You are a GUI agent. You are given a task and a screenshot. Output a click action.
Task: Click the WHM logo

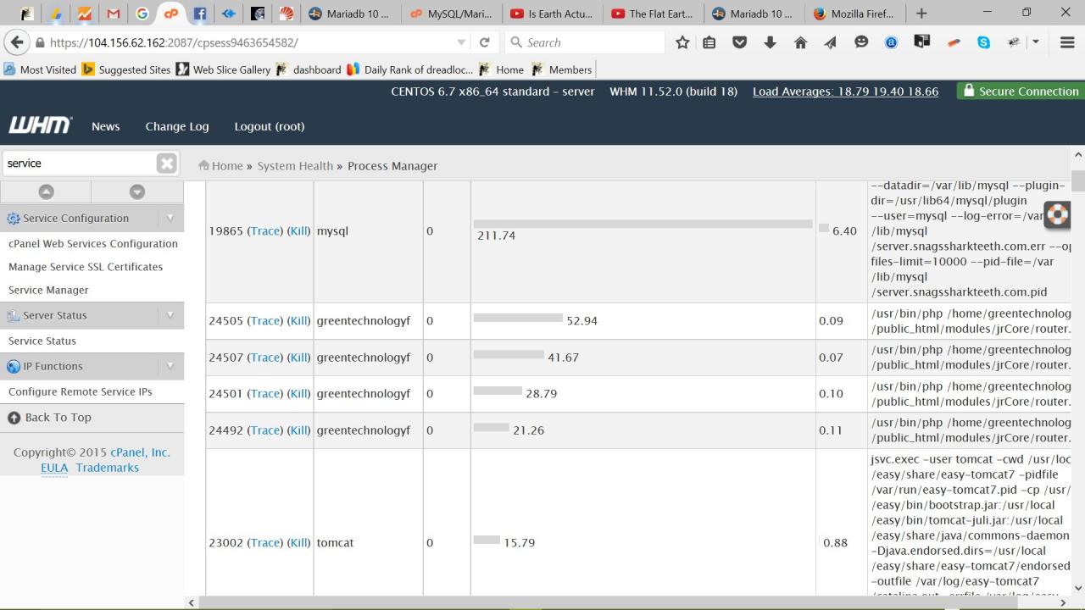click(x=40, y=125)
